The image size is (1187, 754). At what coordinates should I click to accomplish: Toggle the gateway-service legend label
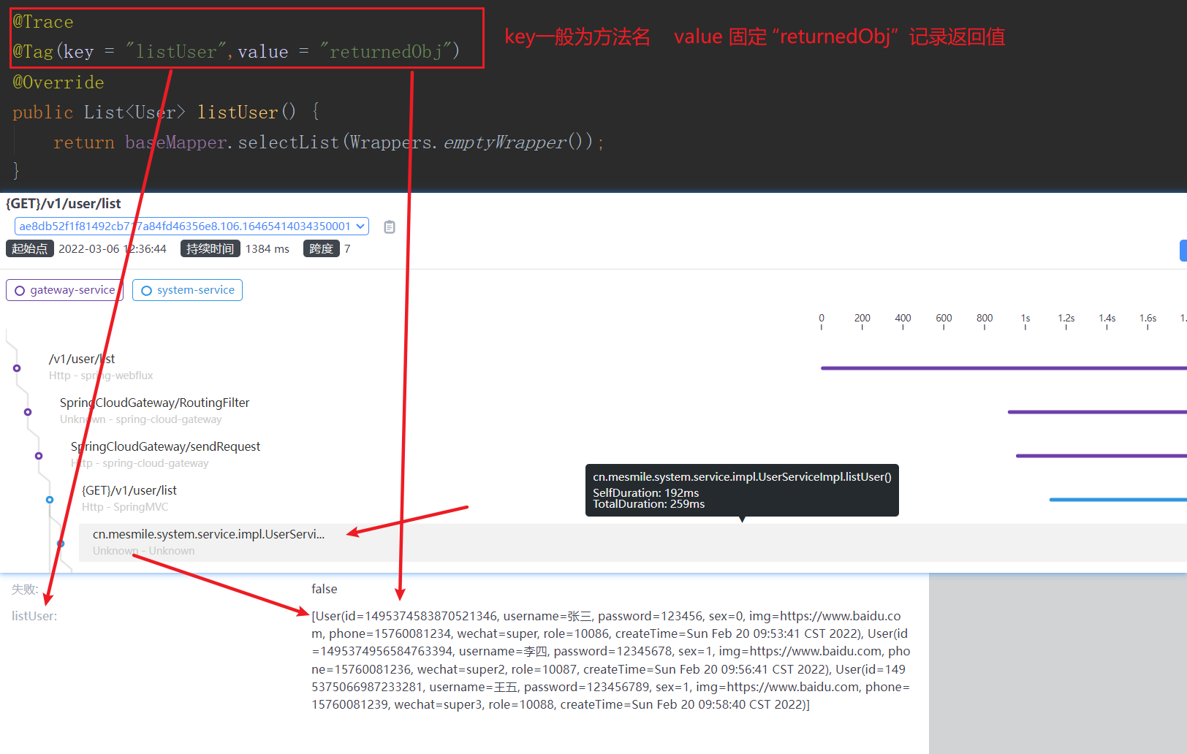72,290
